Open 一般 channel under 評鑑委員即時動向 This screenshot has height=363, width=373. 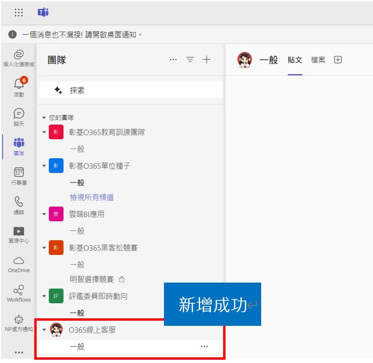pyautogui.click(x=77, y=313)
